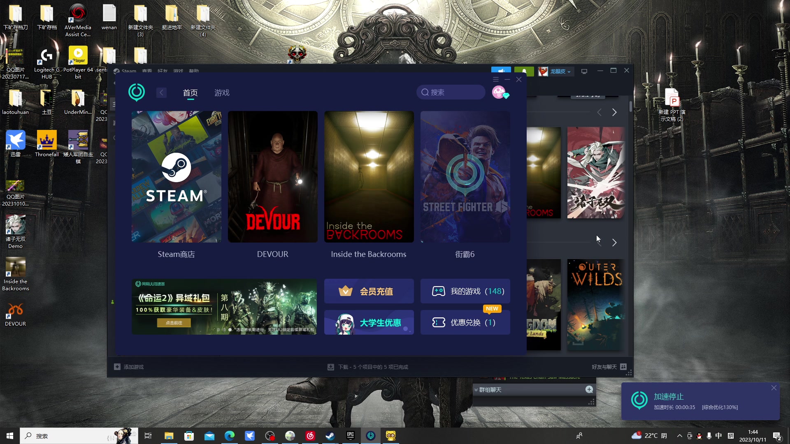This screenshot has height=444, width=790.
Task: Open the Windows Start menu
Action: 10,436
